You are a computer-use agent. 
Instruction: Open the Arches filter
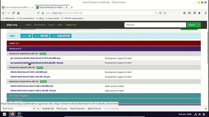click(x=41, y=36)
